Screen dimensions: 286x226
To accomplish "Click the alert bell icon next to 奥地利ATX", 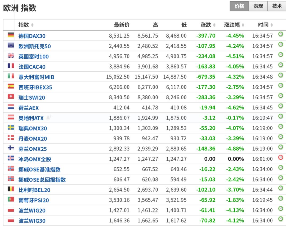I will [x=49, y=117].
